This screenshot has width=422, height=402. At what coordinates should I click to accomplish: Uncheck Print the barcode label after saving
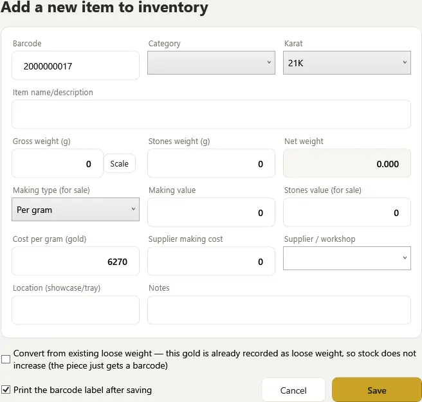coord(6,390)
